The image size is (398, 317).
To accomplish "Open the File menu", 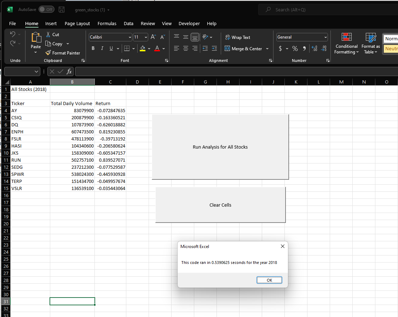I will (12, 23).
